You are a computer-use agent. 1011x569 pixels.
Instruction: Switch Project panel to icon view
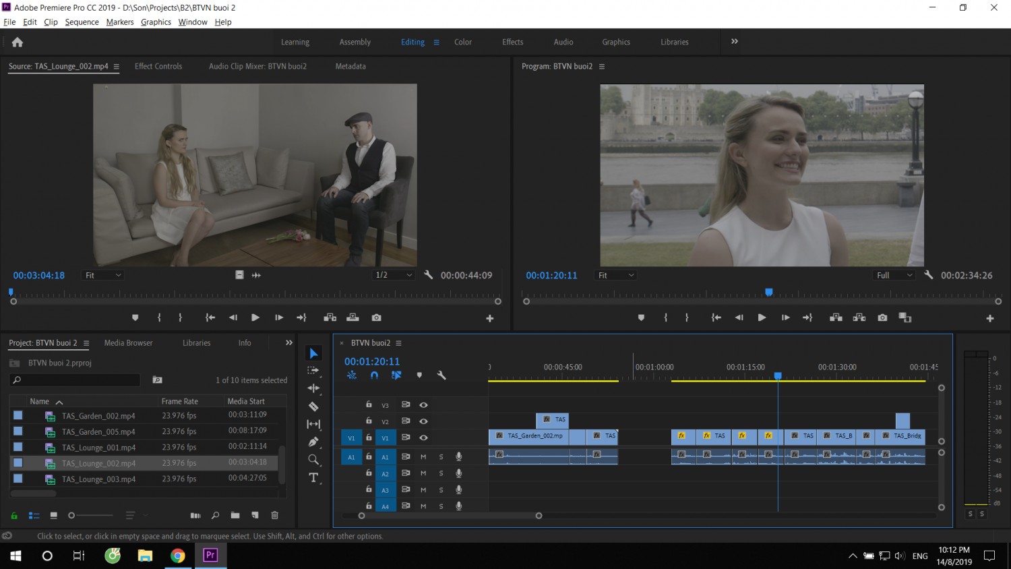[x=53, y=515]
